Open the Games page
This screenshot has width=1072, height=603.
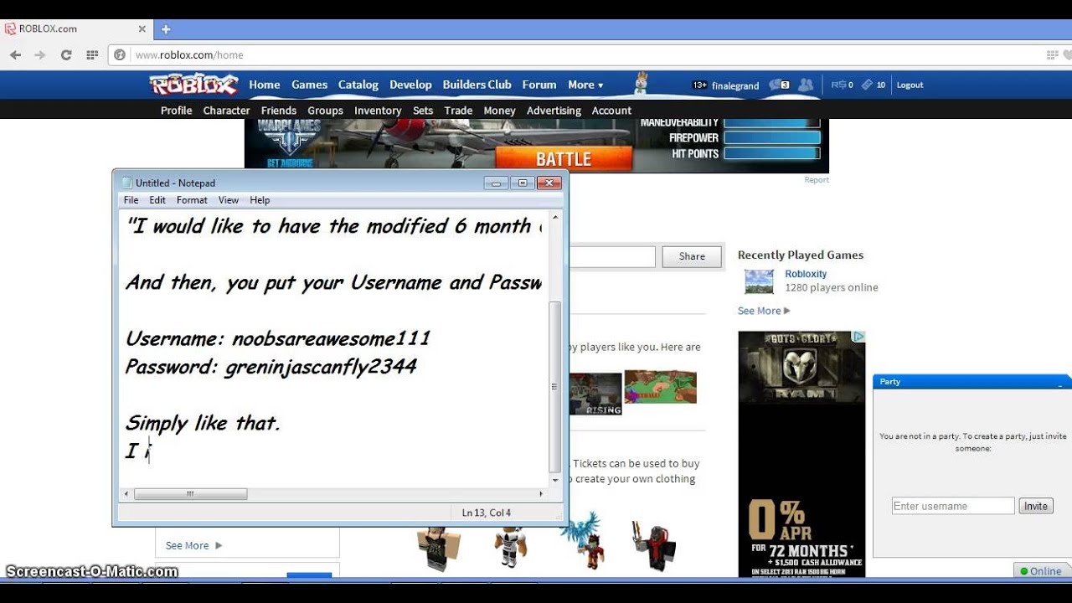pos(309,85)
